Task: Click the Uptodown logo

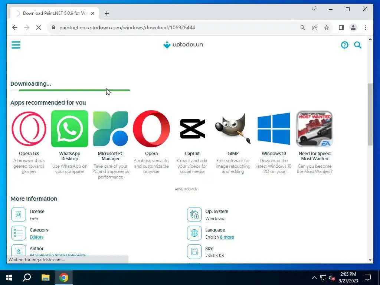Action: [x=183, y=45]
